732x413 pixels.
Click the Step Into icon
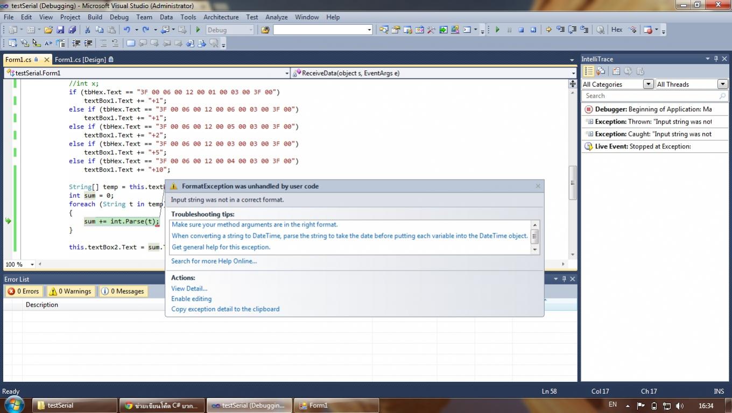[560, 30]
